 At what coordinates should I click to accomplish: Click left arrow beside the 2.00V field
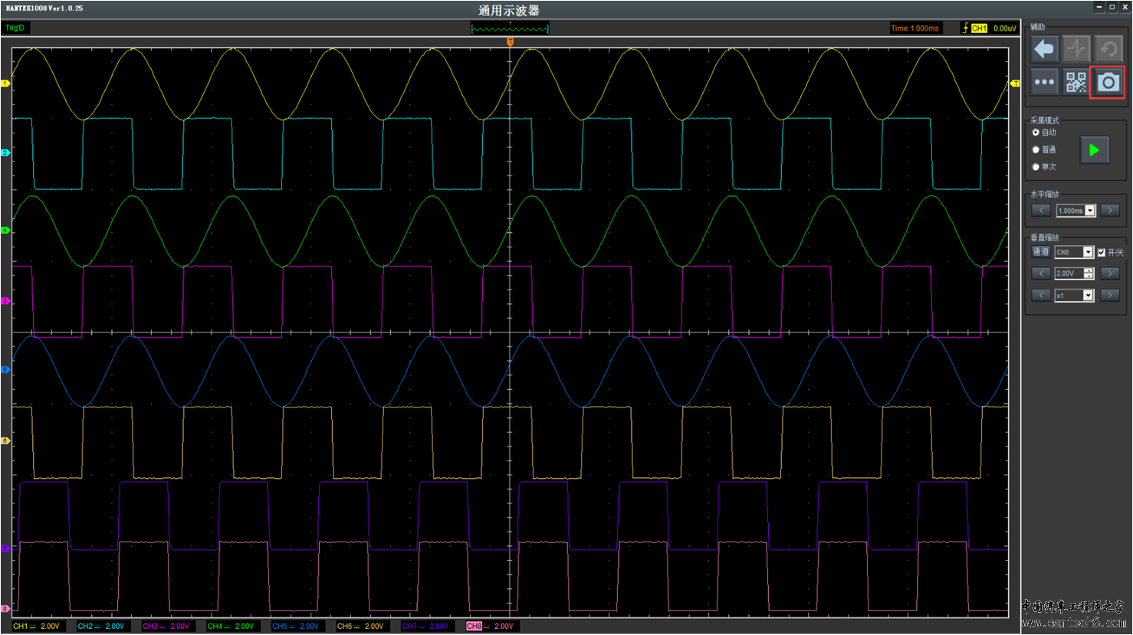click(x=1041, y=273)
